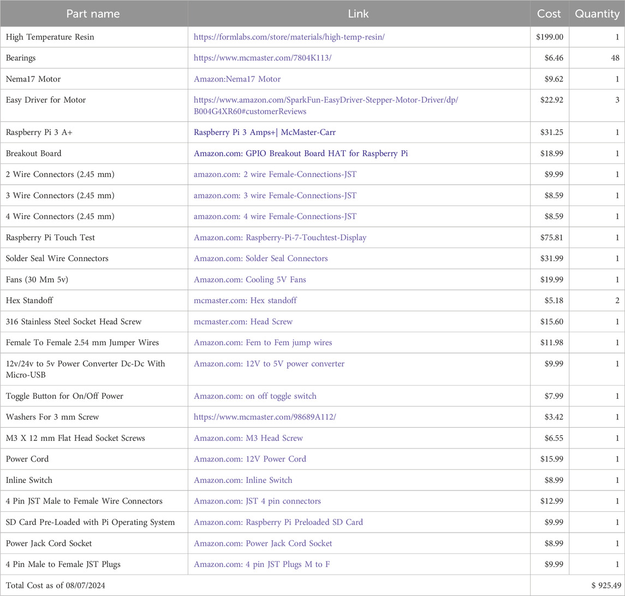Image resolution: width=625 pixels, height=596 pixels.
Task: Open the mcmaster 7804K113 bearings link
Action: (x=262, y=58)
